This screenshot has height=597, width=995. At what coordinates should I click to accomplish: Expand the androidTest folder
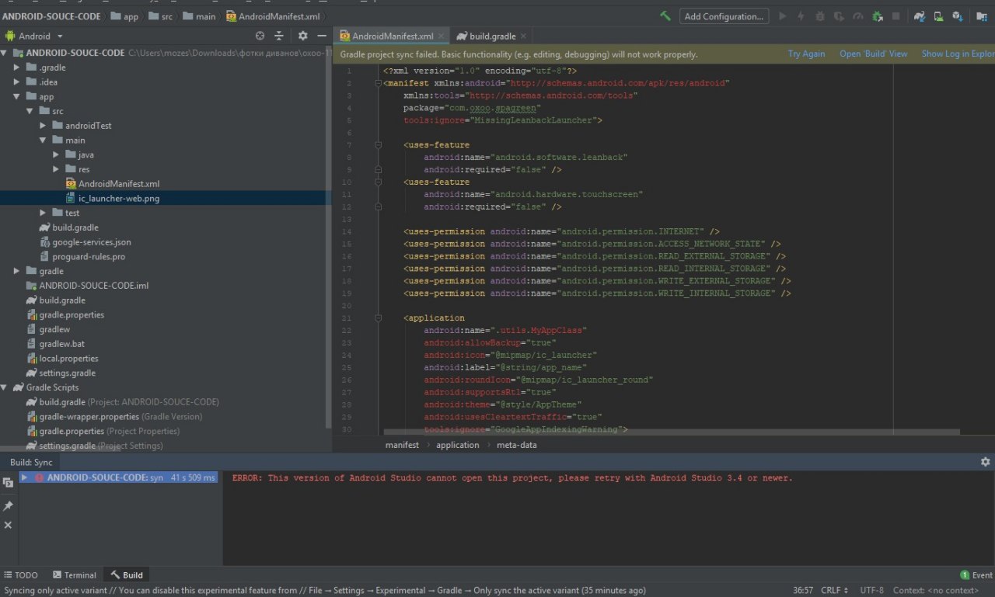[44, 126]
